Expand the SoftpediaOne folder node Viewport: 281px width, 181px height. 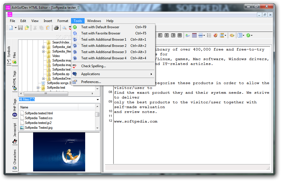[x=43, y=78]
